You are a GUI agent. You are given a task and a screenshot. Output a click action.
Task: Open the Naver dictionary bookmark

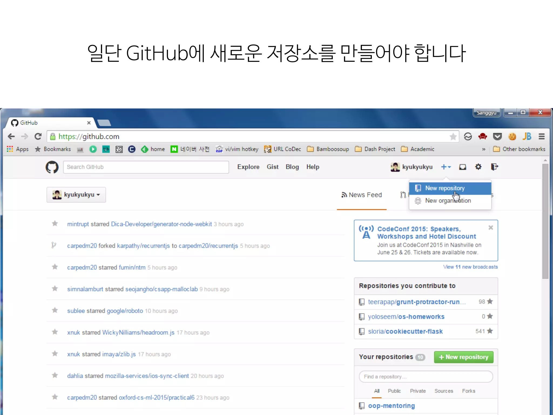pos(190,149)
